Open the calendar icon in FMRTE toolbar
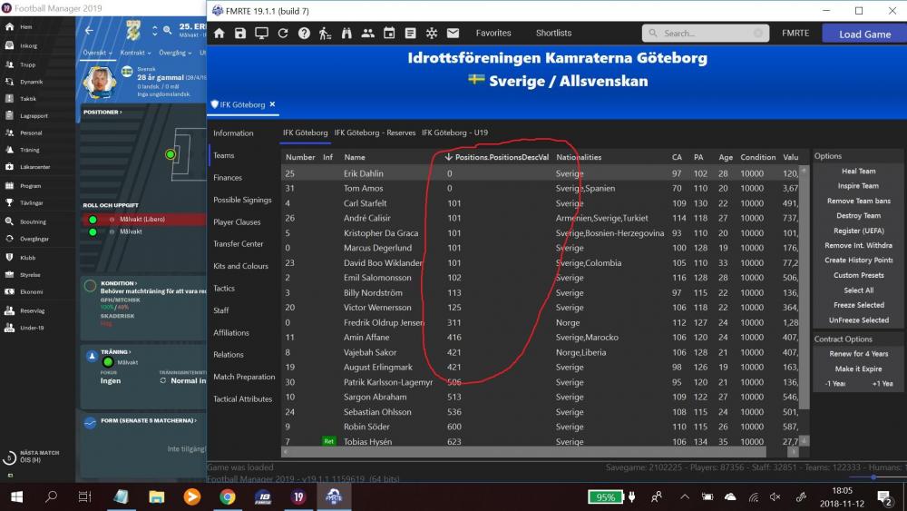The width and height of the screenshot is (907, 511). click(389, 34)
